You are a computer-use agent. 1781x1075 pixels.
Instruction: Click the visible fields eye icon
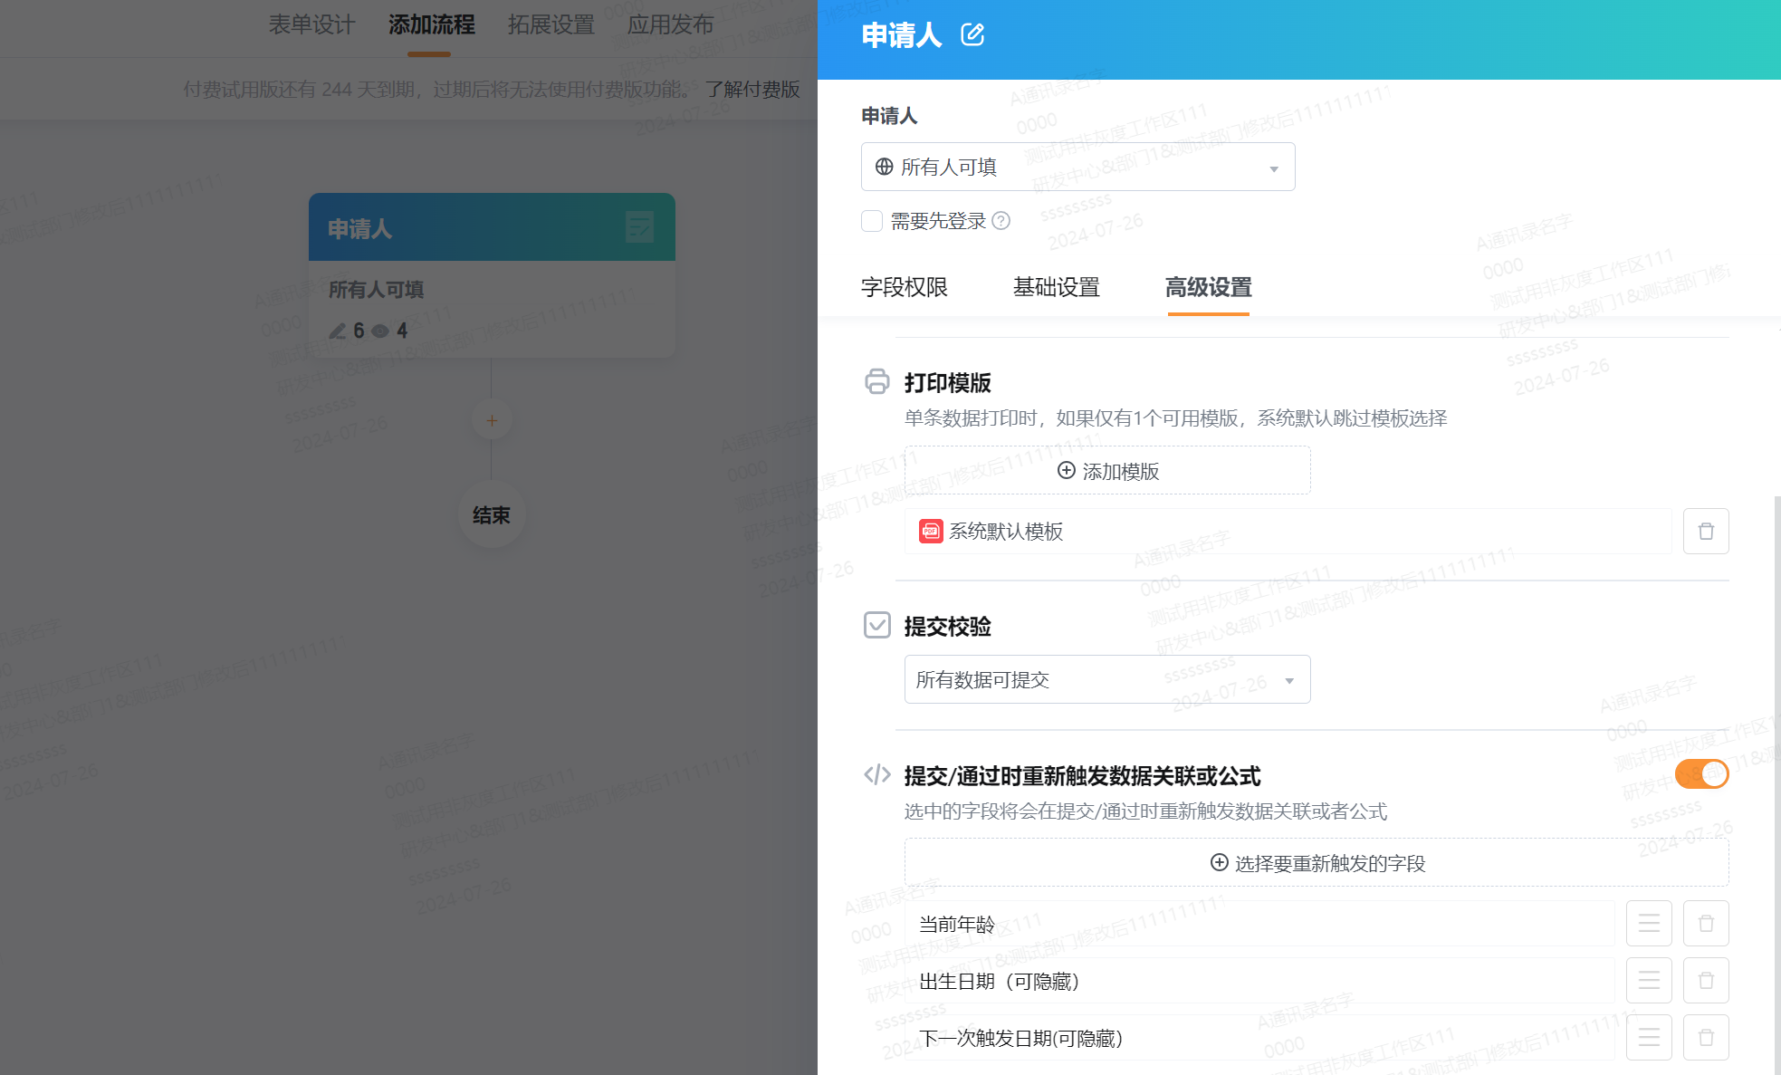(380, 331)
